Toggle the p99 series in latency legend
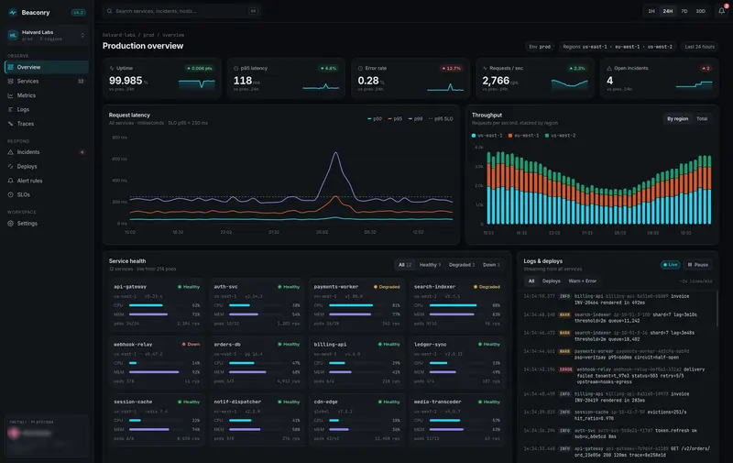The image size is (733, 463). pos(416,119)
